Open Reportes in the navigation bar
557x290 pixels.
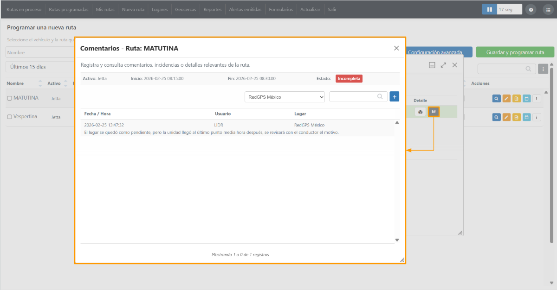(x=213, y=10)
